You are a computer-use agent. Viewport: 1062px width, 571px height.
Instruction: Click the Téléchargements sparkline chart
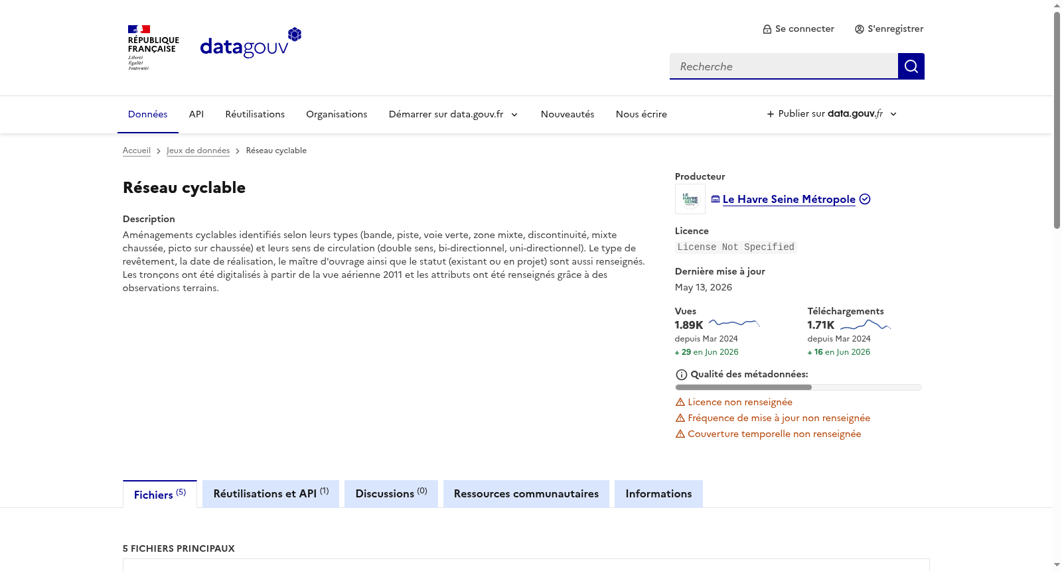pos(866,324)
